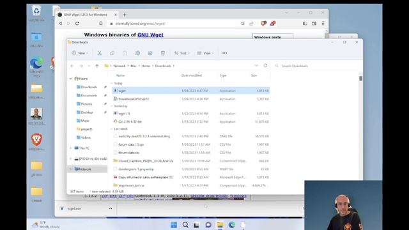
Task: Refresh the Downloads folder view
Action: pos(265,66)
